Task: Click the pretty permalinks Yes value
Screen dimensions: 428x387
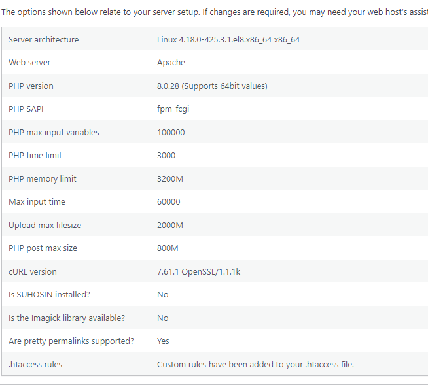Action: 163,341
